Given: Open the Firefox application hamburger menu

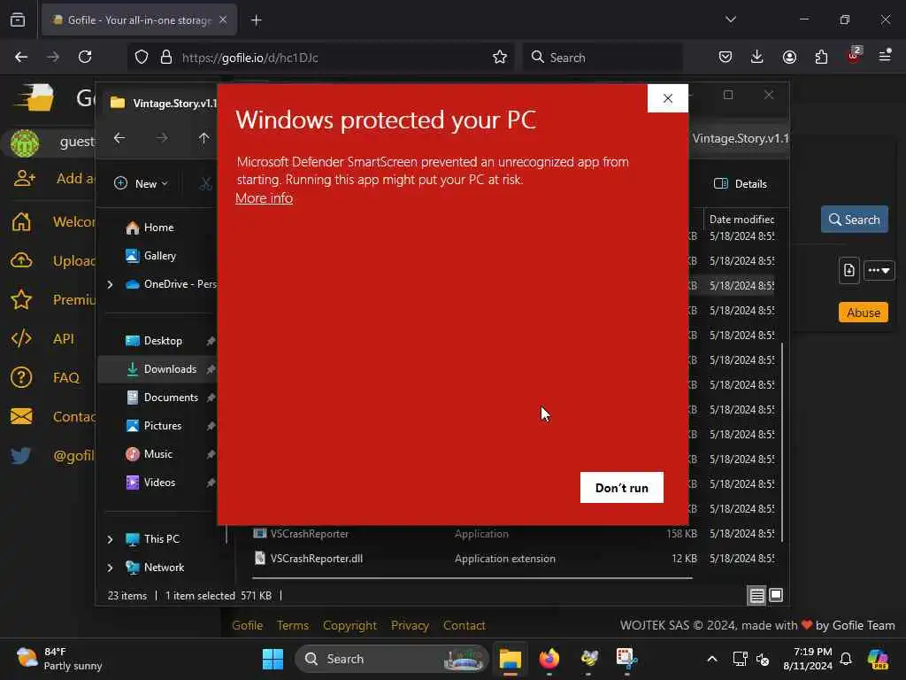Looking at the screenshot, I should (885, 56).
